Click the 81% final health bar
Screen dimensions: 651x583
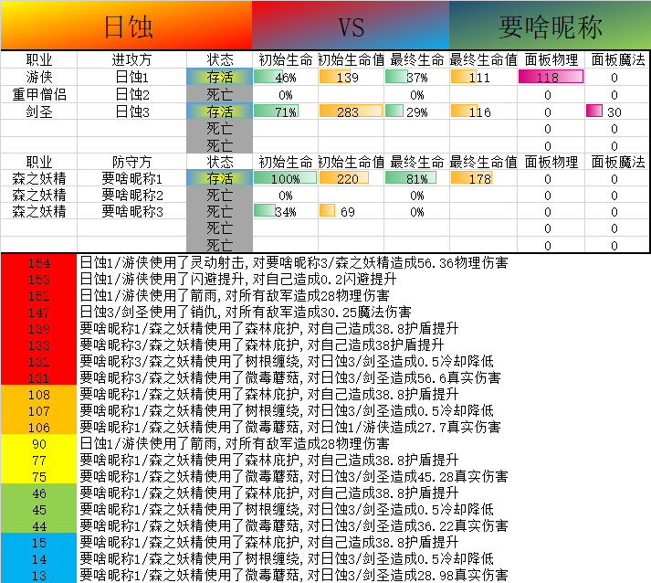click(x=416, y=179)
